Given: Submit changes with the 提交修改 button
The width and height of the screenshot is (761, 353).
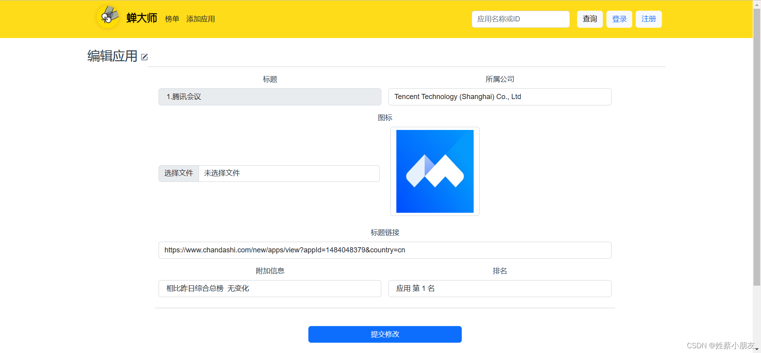Looking at the screenshot, I should pos(385,334).
